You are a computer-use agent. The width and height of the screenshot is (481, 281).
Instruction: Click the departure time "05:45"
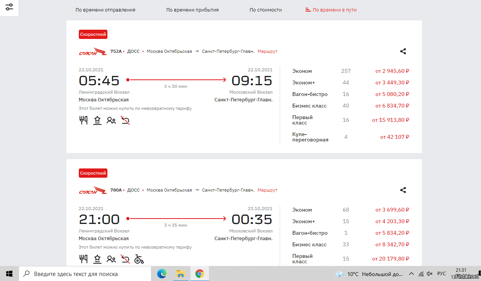[99, 81]
